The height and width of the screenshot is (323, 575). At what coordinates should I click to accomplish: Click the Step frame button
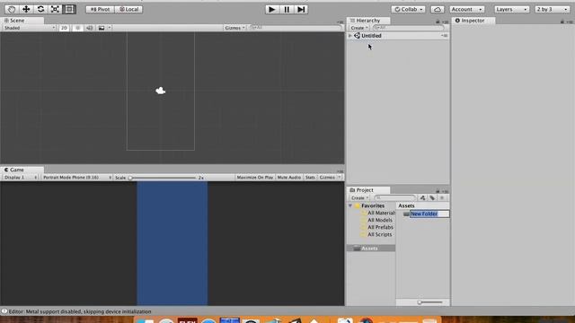coord(301,9)
